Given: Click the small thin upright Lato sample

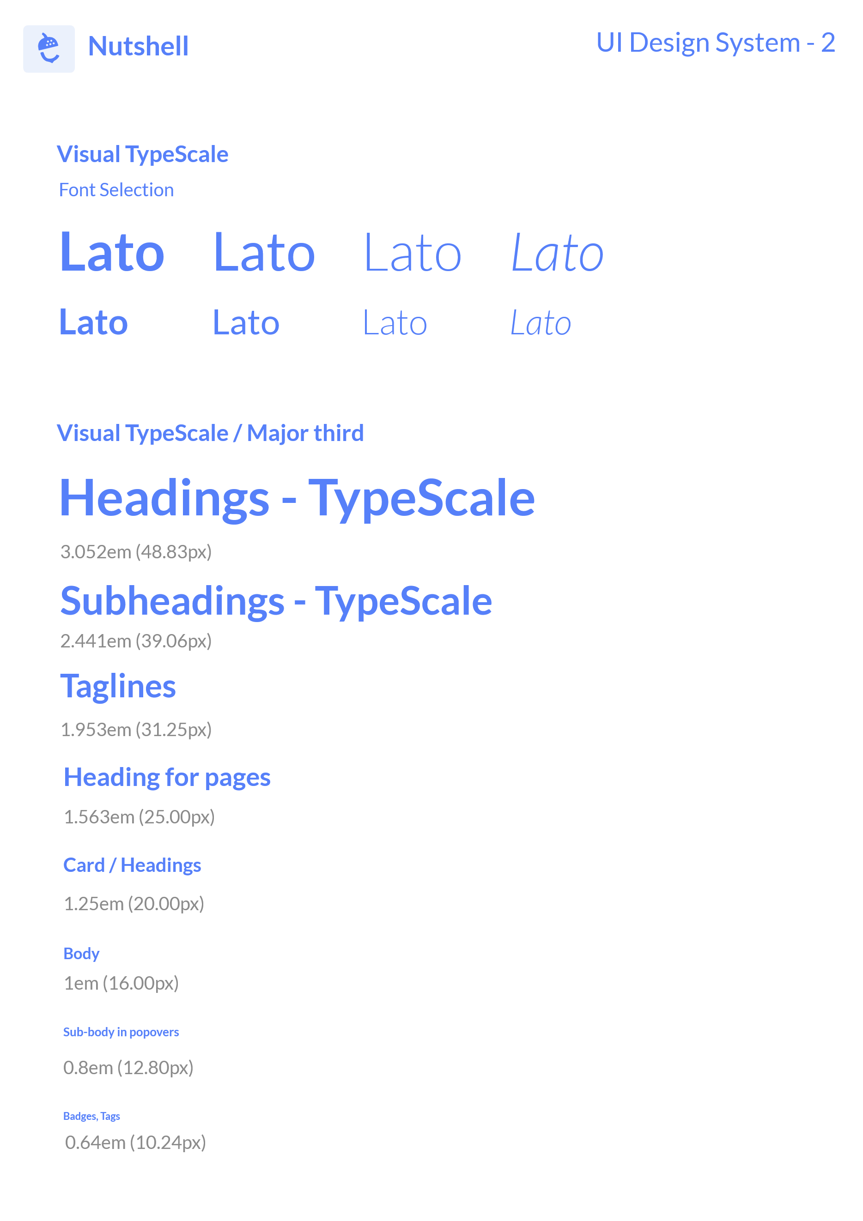Looking at the screenshot, I should coord(394,323).
